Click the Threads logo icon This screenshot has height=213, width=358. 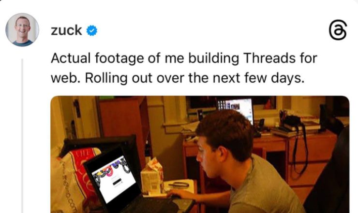338,30
